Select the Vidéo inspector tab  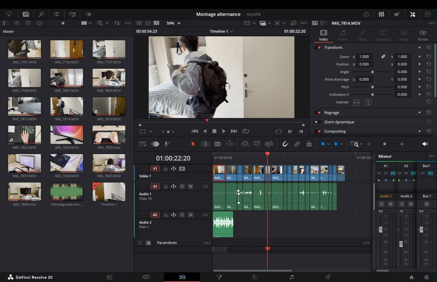[x=324, y=35]
